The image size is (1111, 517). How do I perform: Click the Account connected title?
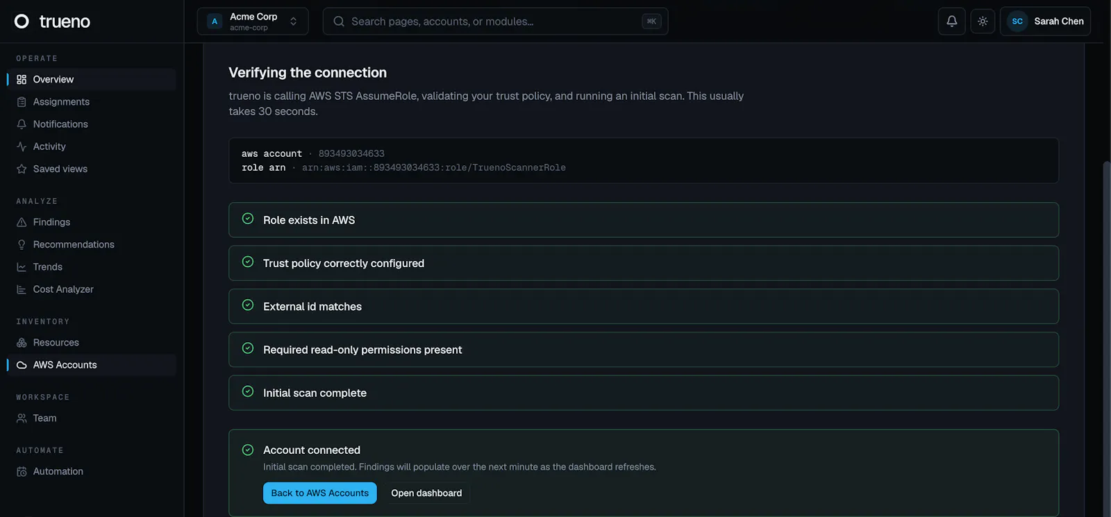pos(312,450)
